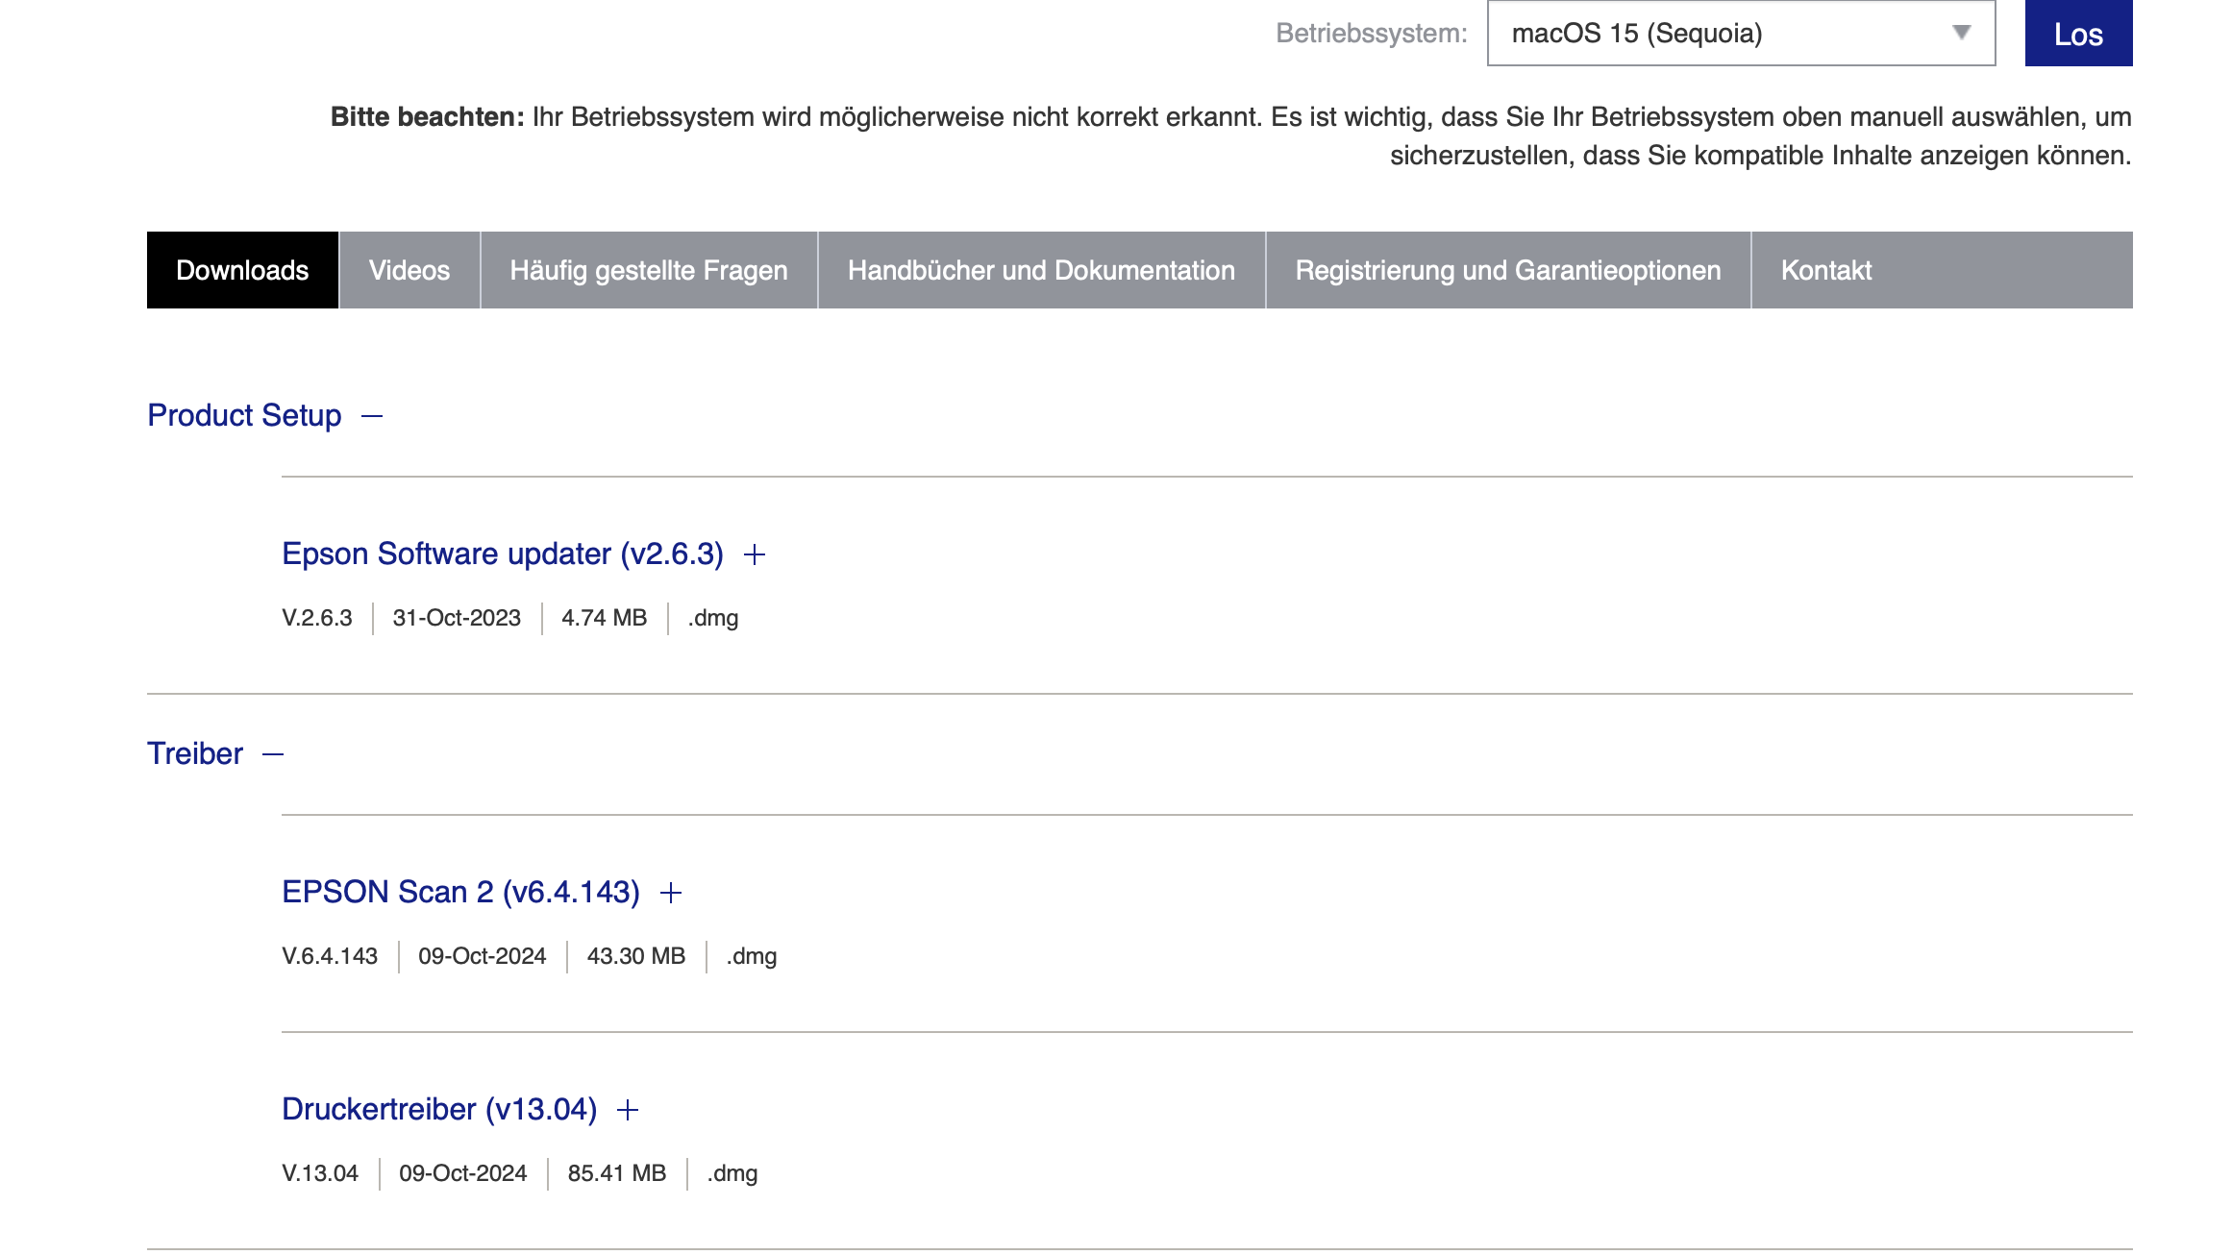The height and width of the screenshot is (1255, 2232).
Task: Click the minus icon beside Treiber
Action: [x=273, y=754]
